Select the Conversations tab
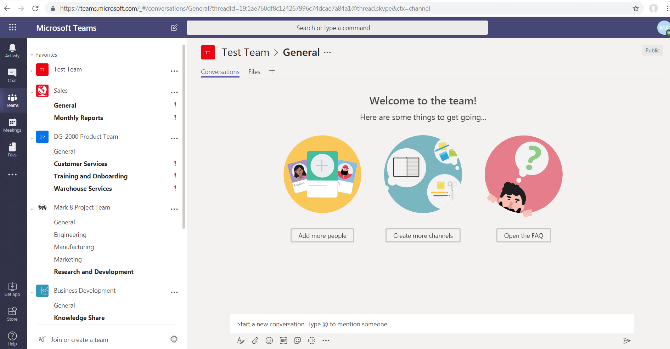Viewport: 670px width, 349px height. [220, 72]
